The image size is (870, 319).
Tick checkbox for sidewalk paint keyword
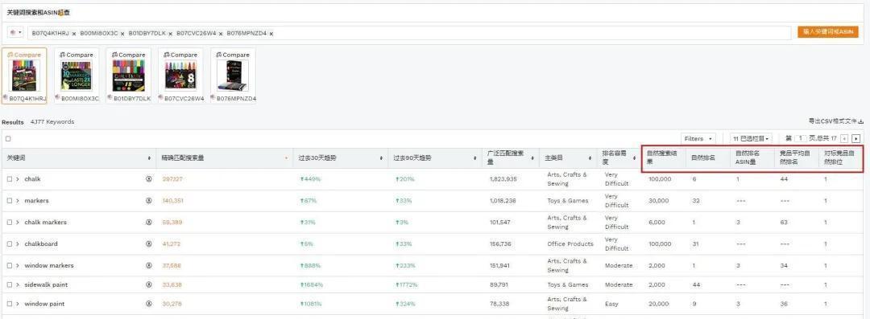(10, 284)
